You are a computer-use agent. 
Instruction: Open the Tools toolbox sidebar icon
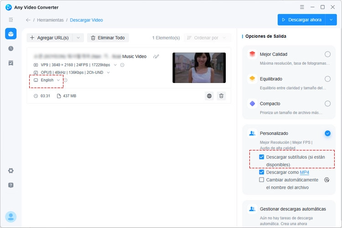(x=10, y=34)
